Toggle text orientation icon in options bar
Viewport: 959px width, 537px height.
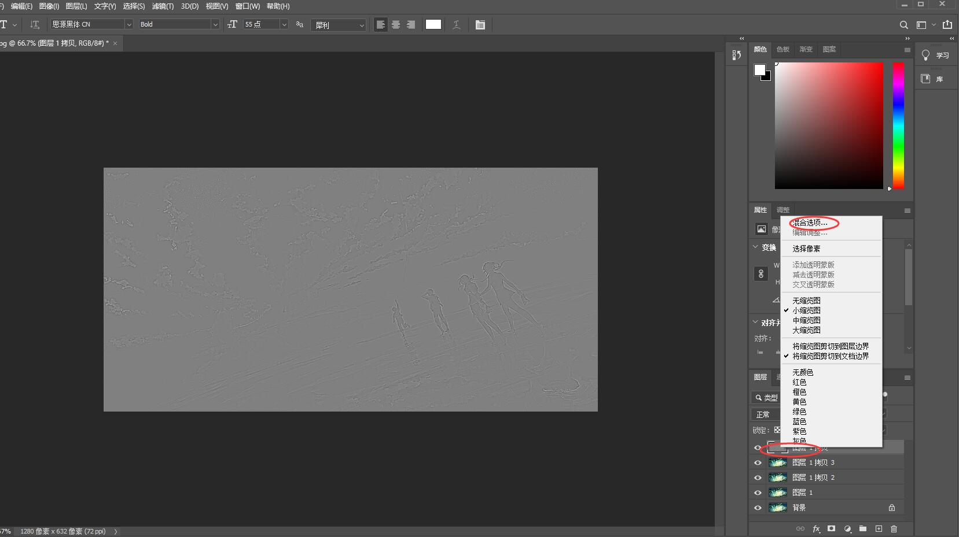coord(35,24)
